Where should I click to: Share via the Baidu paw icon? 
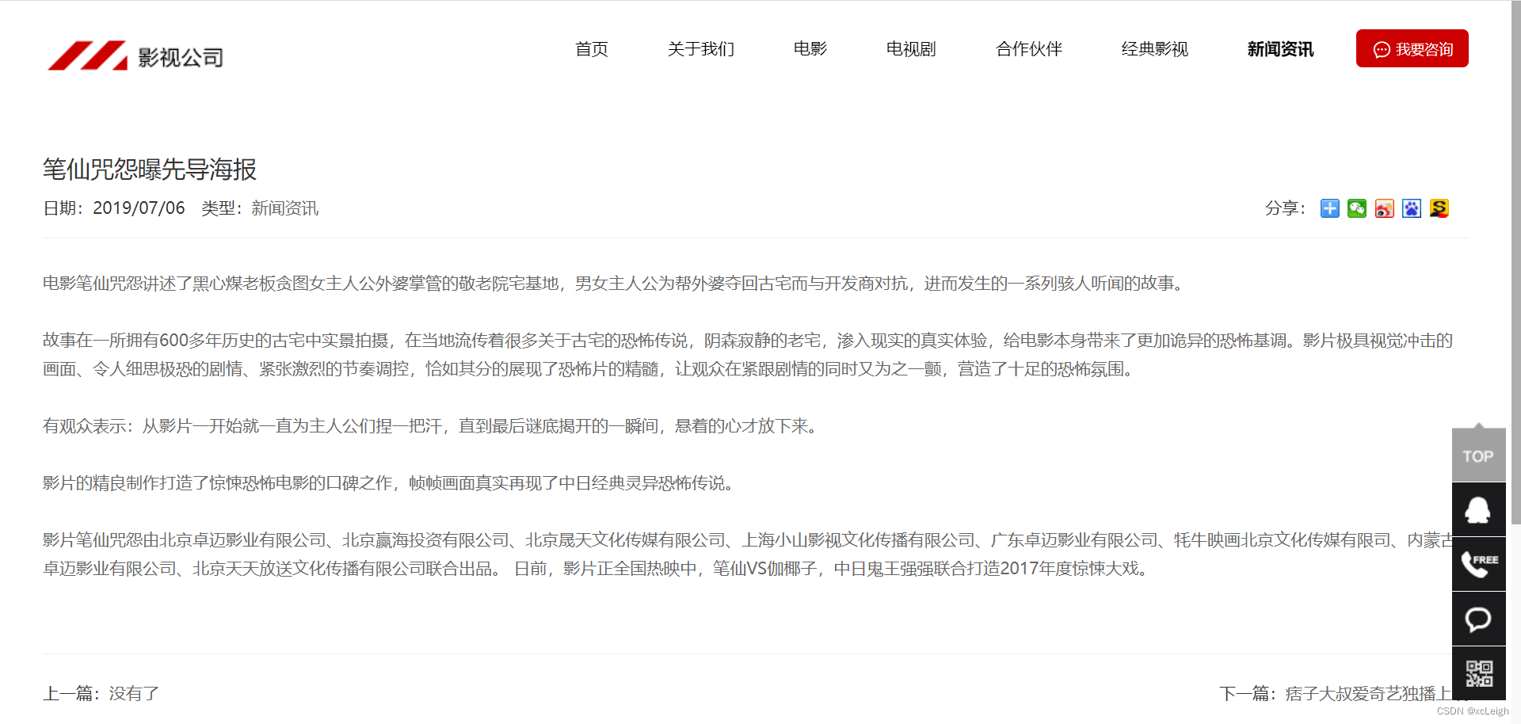(x=1412, y=208)
